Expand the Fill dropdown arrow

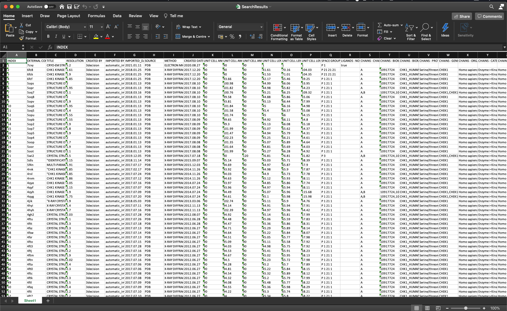click(x=391, y=32)
